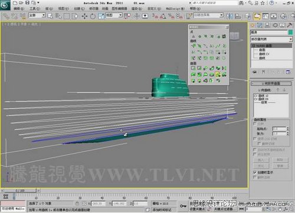Activate the Select and Scale tool
This screenshot has height=213, width=295.
pos(101,16)
